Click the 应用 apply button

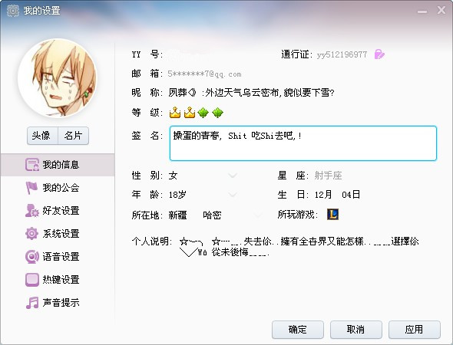point(415,330)
